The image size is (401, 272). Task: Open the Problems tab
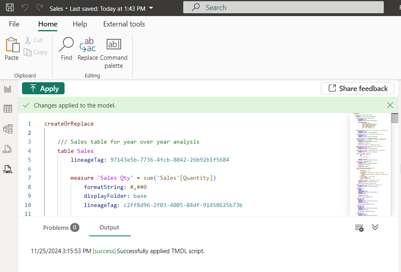coord(61,227)
